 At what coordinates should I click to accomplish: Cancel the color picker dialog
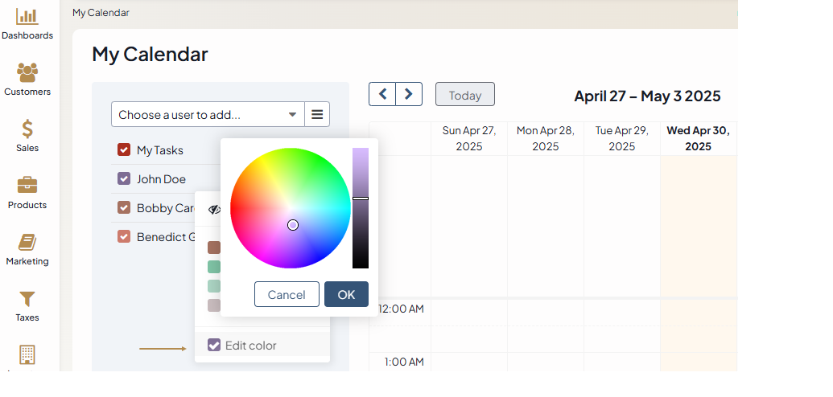(x=287, y=294)
